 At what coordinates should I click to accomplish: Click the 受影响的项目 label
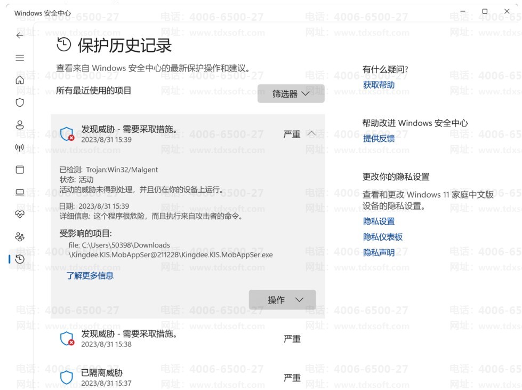pyautogui.click(x=86, y=234)
